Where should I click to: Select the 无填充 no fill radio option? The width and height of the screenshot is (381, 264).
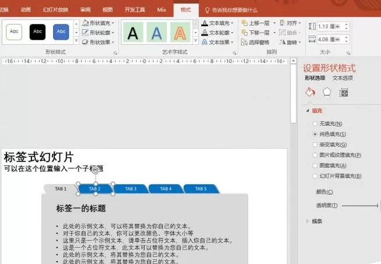(x=327, y=124)
